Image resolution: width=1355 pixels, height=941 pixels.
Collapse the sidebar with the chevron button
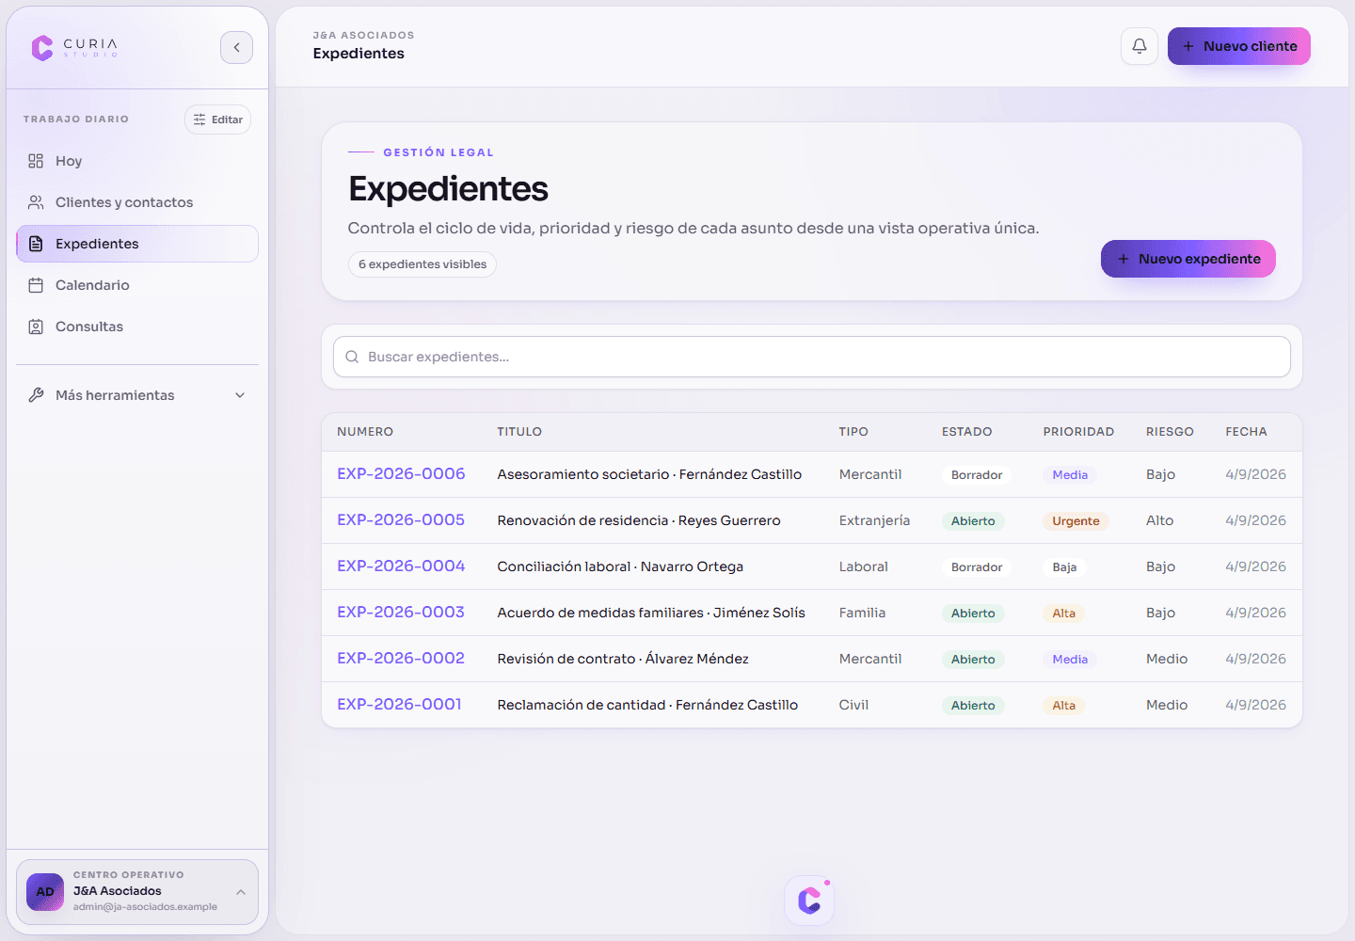[236, 47]
